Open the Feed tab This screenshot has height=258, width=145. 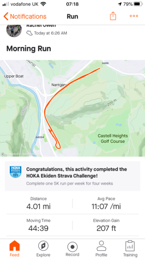click(x=14, y=248)
